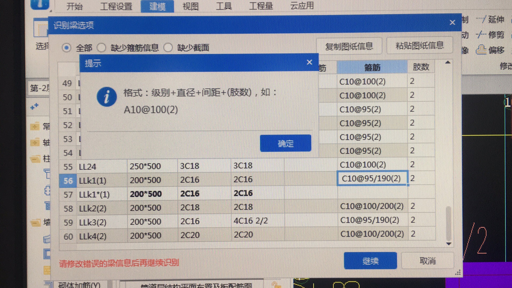Image resolution: width=512 pixels, height=288 pixels.
Task: Open the 工具 ribbon tab
Action: 224,6
